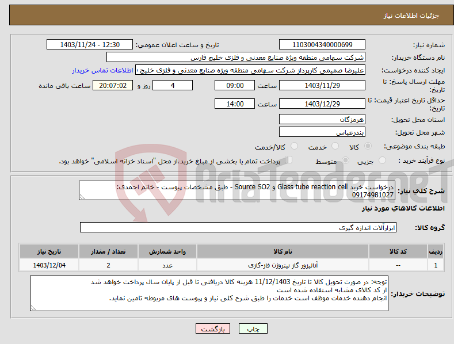Click the general need description text area
Viewport: 454px width, 344px height.
coord(237,190)
